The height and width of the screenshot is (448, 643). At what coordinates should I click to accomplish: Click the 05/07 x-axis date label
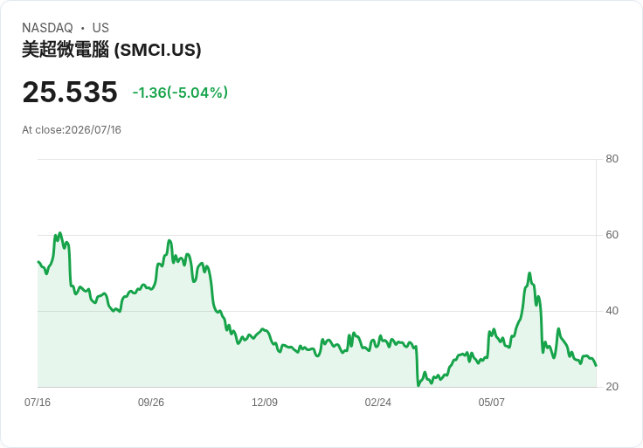point(491,402)
